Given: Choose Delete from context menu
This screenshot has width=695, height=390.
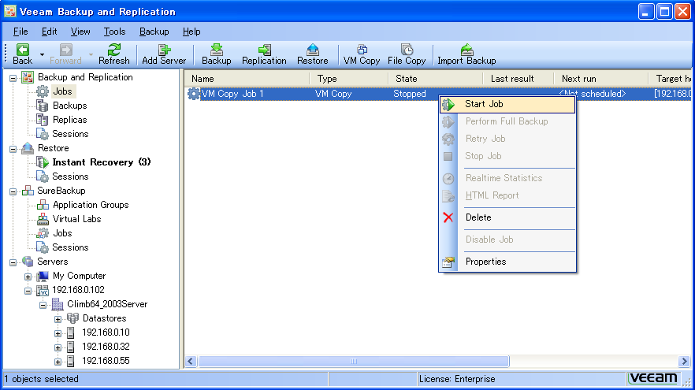Looking at the screenshot, I should 507,217.
